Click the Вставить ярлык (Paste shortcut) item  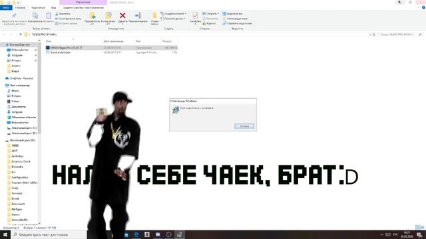click(67, 24)
